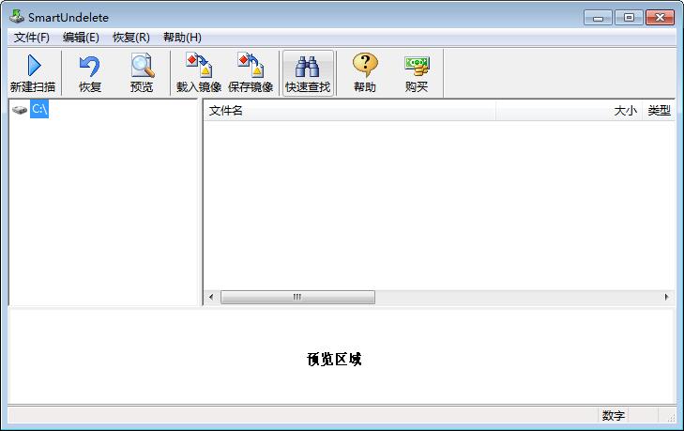
Task: Load an image via 载入镜像
Action: [x=199, y=73]
